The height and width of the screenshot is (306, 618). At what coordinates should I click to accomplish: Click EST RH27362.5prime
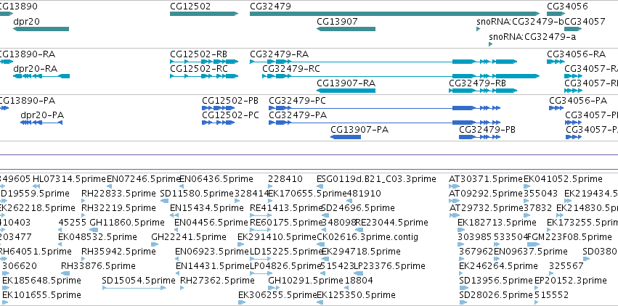click(x=217, y=280)
